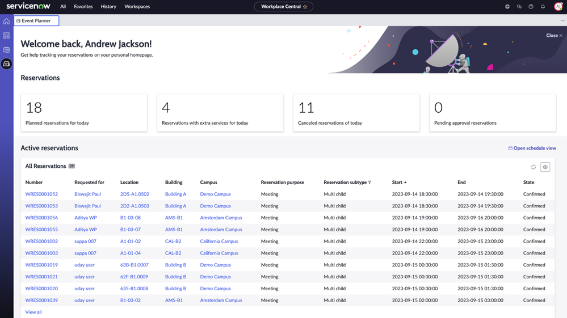The width and height of the screenshot is (567, 318).
Task: Open the help question mark icon
Action: (531, 7)
